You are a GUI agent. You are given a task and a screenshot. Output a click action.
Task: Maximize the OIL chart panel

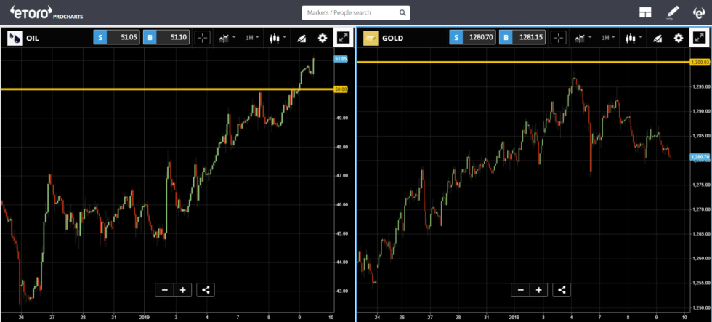[342, 38]
